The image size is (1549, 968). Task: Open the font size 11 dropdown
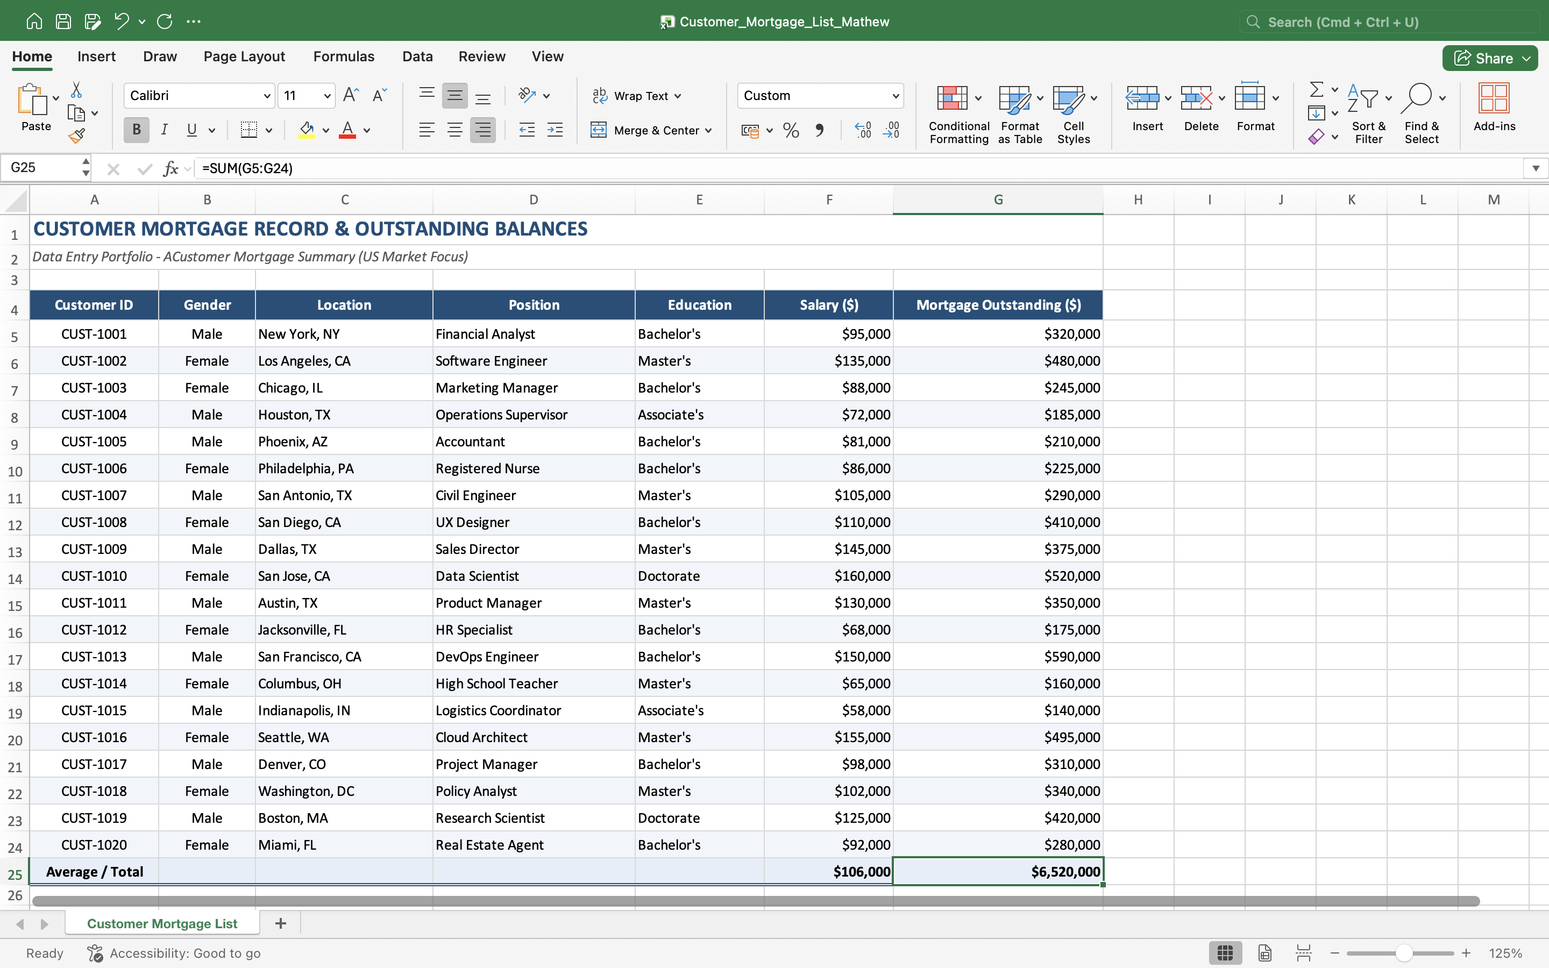[x=327, y=96]
